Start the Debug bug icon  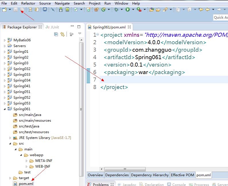pyautogui.click(x=116, y=9)
